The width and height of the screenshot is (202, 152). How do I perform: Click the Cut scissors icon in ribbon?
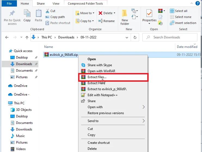tap(47, 11)
